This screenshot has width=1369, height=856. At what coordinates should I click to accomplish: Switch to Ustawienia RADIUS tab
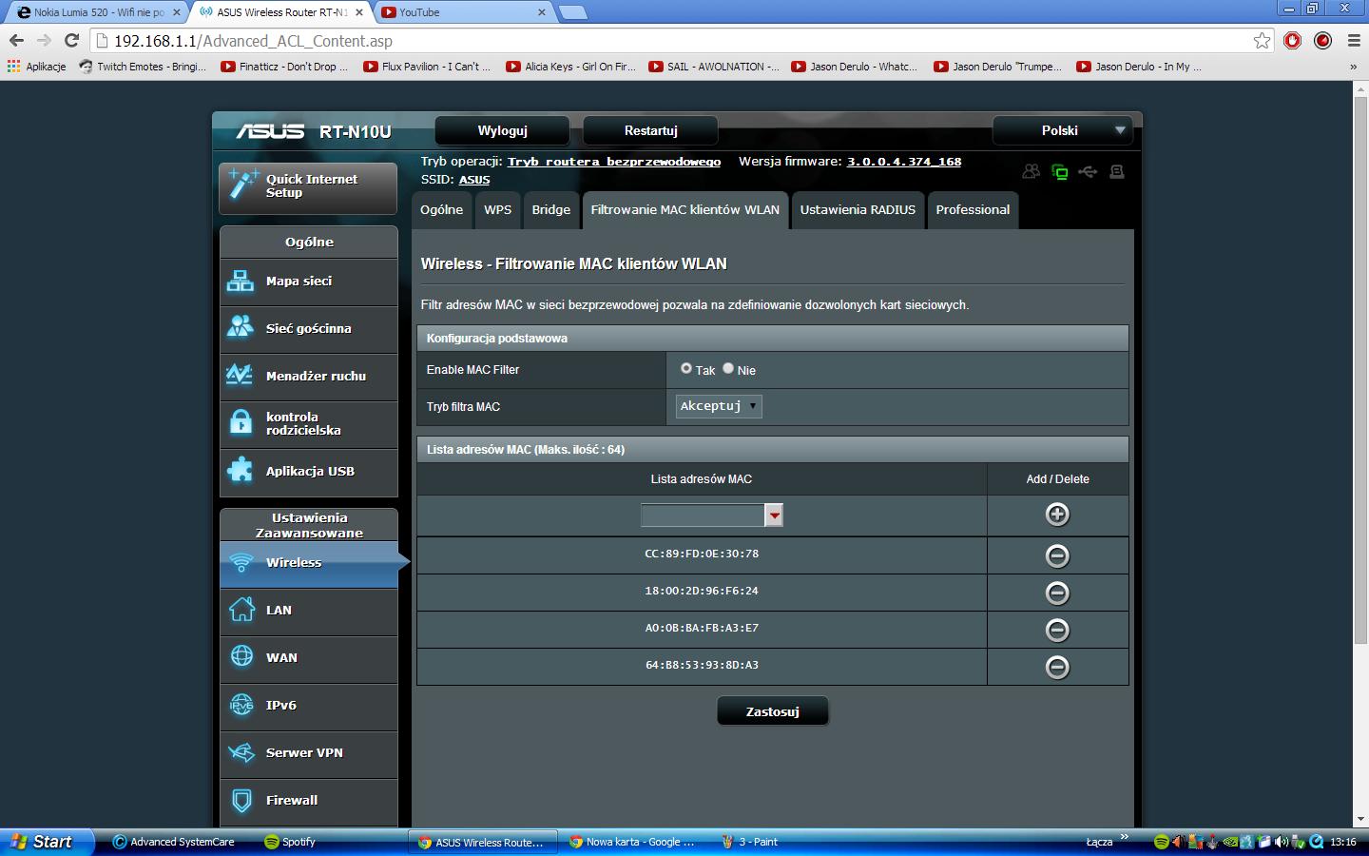click(858, 210)
